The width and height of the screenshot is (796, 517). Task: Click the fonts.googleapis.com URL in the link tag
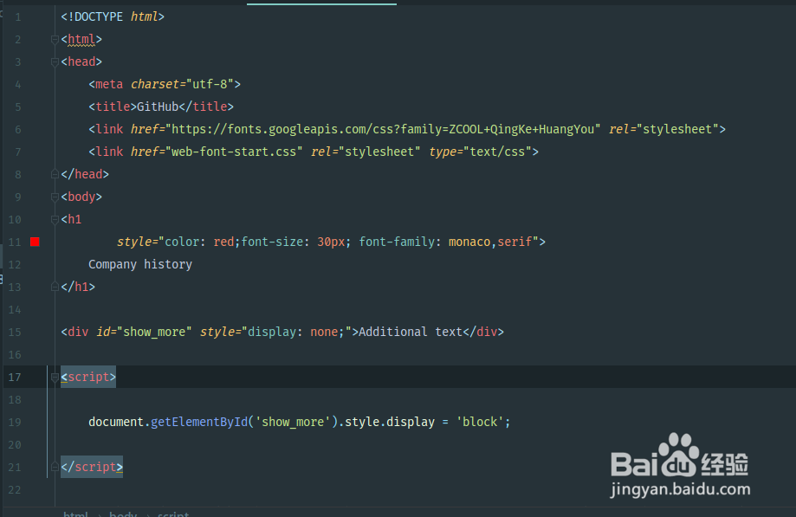pyautogui.click(x=383, y=129)
